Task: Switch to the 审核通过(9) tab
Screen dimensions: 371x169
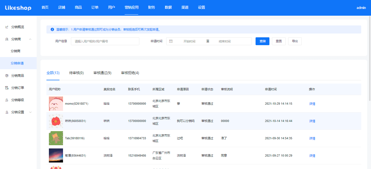Action: 102,73
